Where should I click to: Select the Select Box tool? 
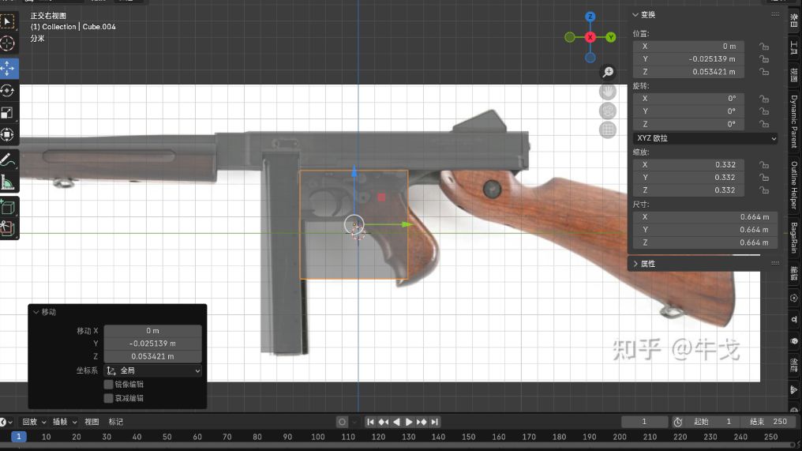(x=8, y=21)
